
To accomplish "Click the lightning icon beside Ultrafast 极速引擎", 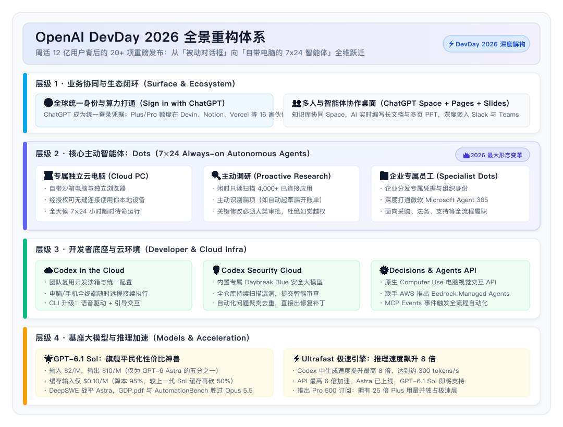I will (297, 358).
